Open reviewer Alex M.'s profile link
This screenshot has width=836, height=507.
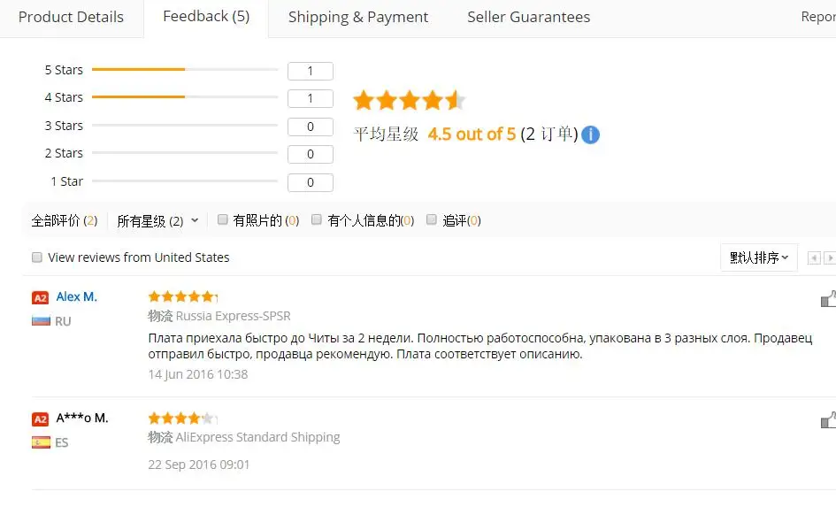point(76,296)
